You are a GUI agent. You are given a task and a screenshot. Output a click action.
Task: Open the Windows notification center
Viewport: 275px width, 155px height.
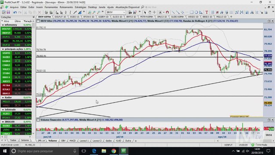pos(268,151)
